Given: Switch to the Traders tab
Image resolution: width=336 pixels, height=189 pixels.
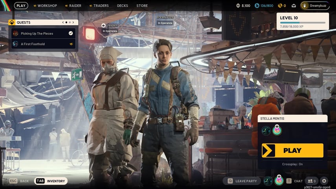Looking at the screenshot, I should 99,6.
